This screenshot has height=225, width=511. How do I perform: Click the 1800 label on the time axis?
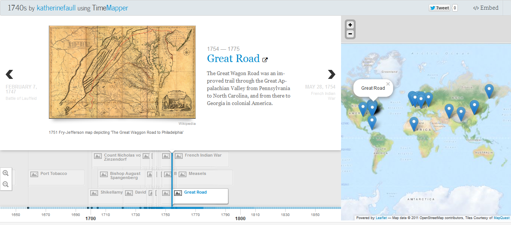(x=240, y=219)
